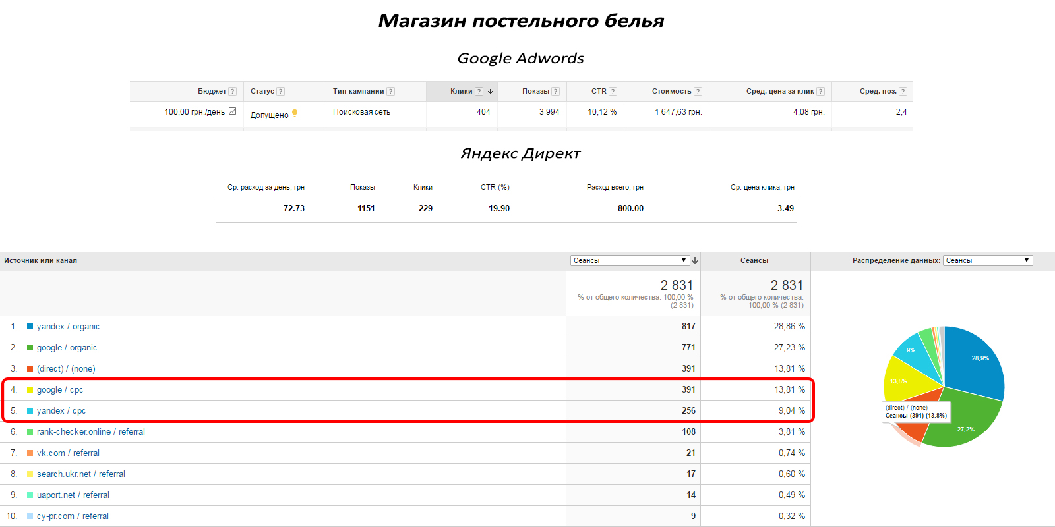This screenshot has width=1055, height=527.
Task: Open yandex / organic source link
Action: (x=68, y=326)
